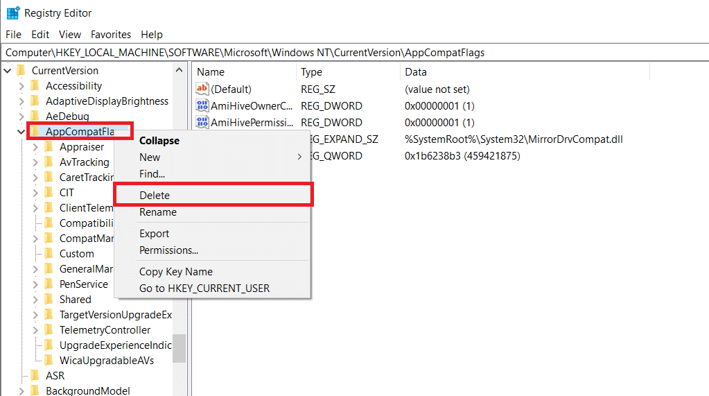Expand the AeDebug key arrow
This screenshot has height=396, width=709.
coord(21,117)
